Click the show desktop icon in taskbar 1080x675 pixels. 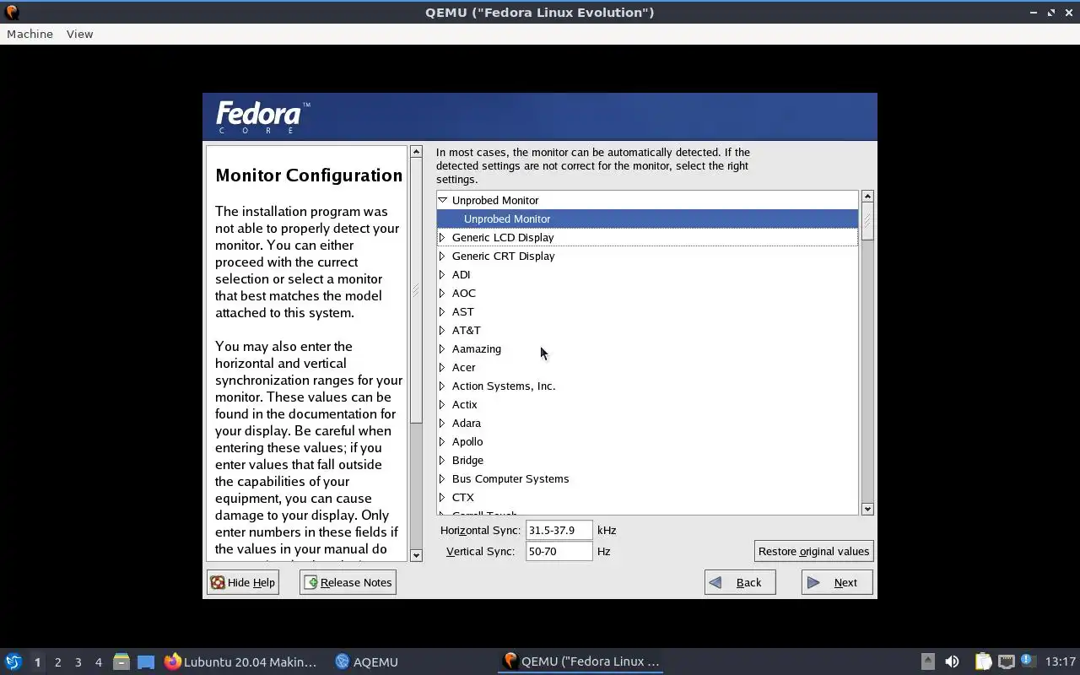coord(146,662)
